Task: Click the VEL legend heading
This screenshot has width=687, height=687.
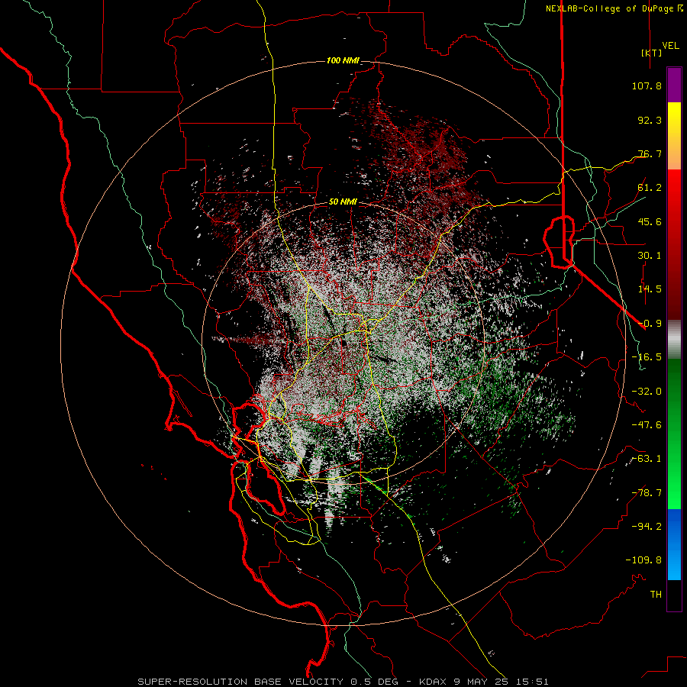Action: pos(671,46)
